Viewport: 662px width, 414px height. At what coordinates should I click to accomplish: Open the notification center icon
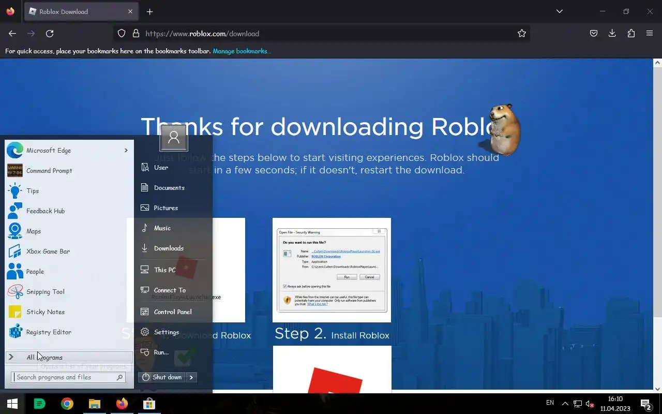[x=645, y=404]
